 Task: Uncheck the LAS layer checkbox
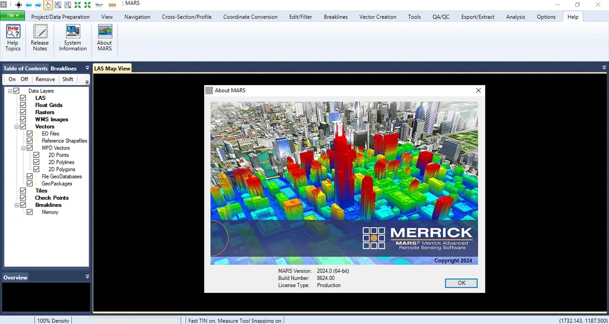pyautogui.click(x=23, y=98)
